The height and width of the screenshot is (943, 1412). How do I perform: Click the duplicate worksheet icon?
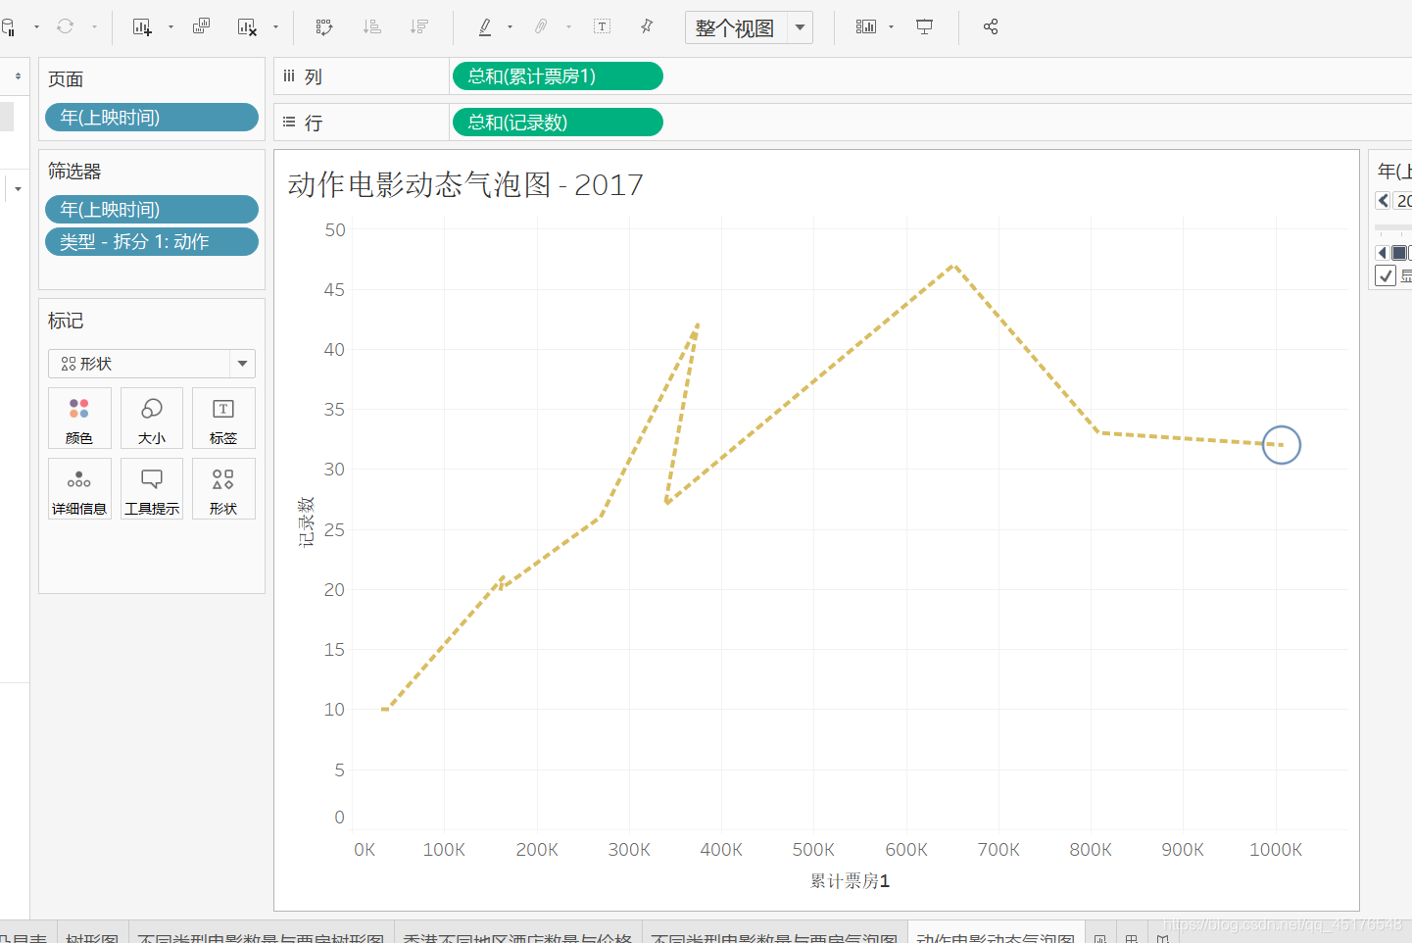[201, 26]
